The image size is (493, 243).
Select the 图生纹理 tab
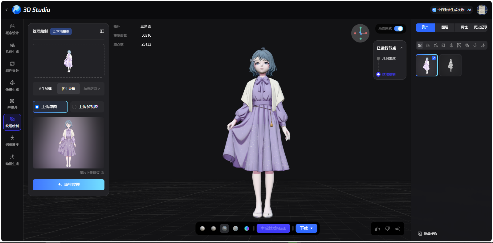(x=68, y=89)
